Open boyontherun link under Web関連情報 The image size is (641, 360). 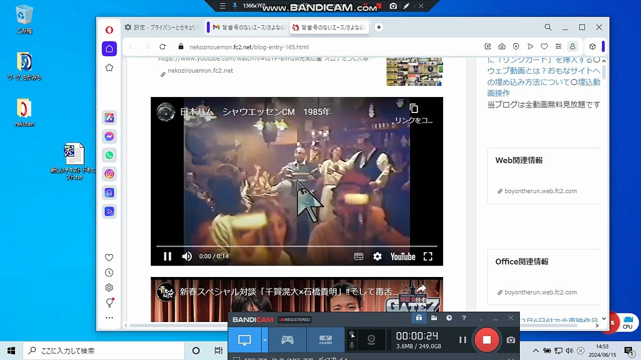(x=540, y=191)
